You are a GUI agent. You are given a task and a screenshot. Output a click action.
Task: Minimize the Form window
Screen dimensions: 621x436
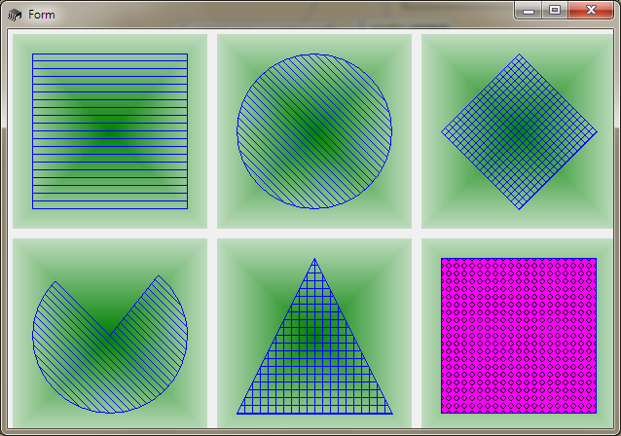[529, 11]
